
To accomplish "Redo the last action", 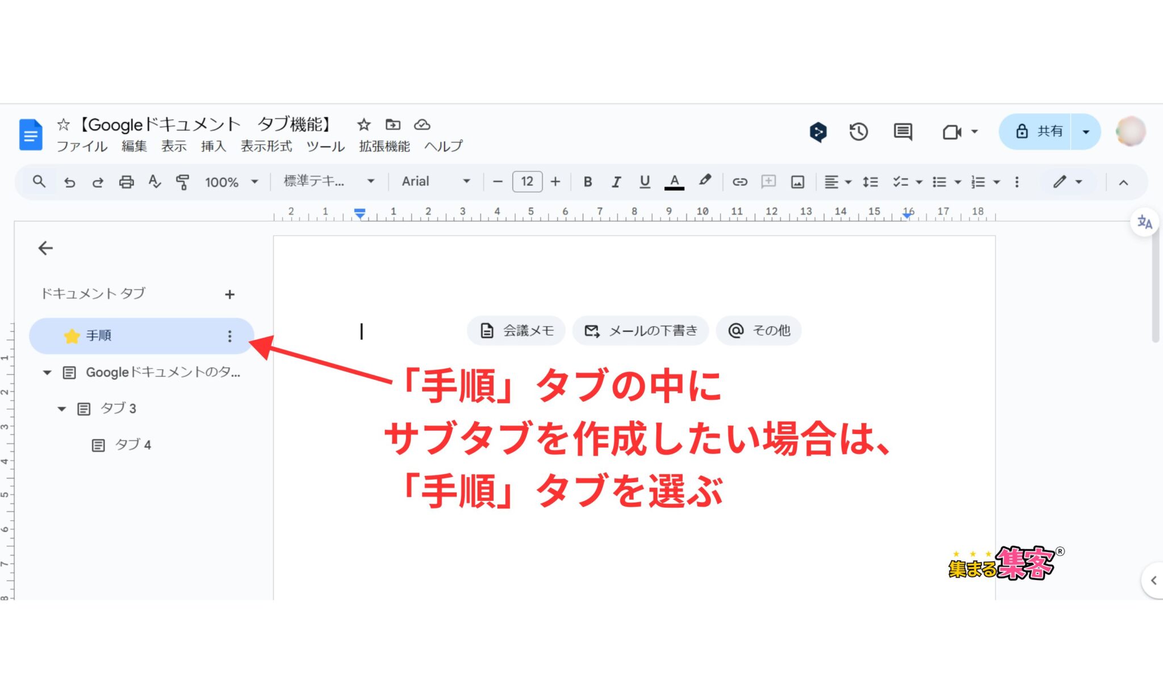I will coord(98,182).
